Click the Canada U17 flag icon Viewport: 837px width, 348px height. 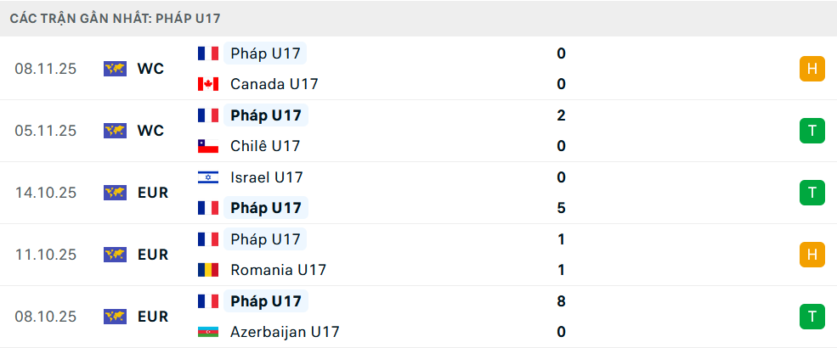click(207, 84)
